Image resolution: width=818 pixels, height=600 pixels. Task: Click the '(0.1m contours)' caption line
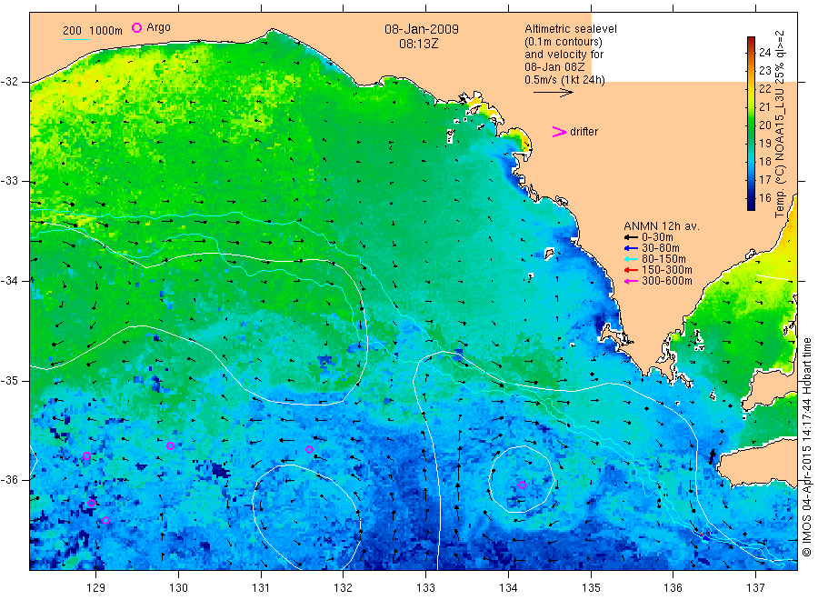click(x=564, y=42)
